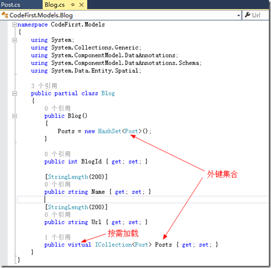Viewport: 271px width, 268px height.
Task: Collapse the Blog() constructor block
Action: coord(14,116)
